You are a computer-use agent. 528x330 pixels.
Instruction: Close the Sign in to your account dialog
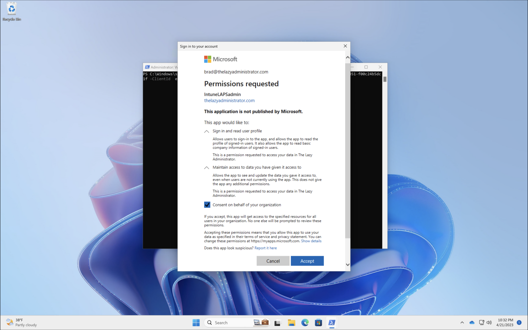click(345, 46)
